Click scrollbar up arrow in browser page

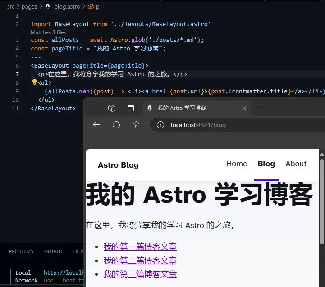pyautogui.click(x=322, y=155)
